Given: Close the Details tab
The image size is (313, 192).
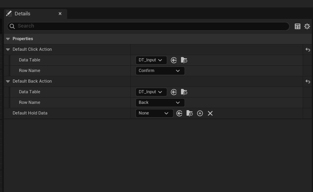Looking at the screenshot, I should pos(60,14).
